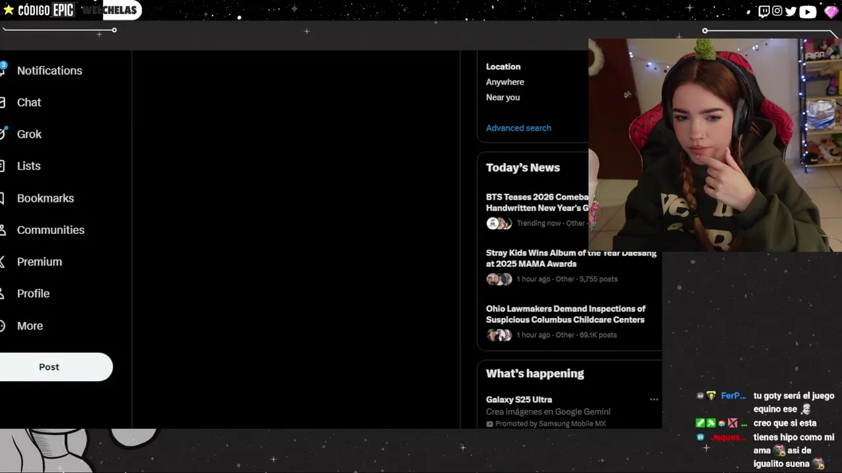
Task: Click the Twitter bird icon in overlay
Action: tap(791, 11)
